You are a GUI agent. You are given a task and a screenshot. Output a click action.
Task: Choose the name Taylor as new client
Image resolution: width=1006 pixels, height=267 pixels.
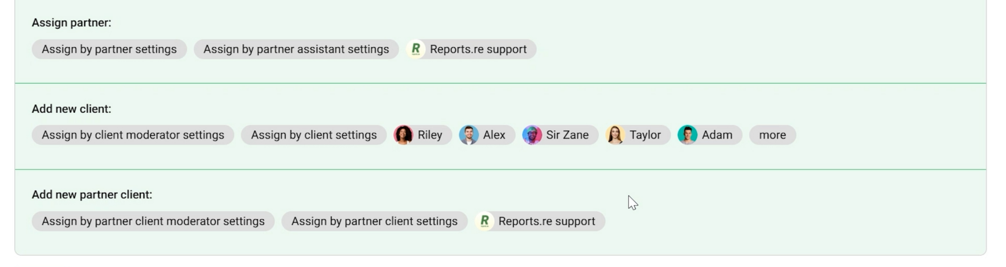[x=645, y=135]
